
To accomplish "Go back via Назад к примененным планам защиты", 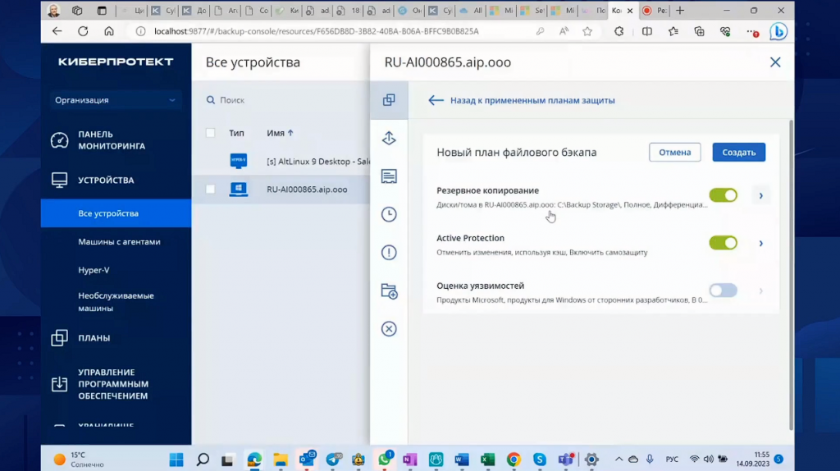I will (x=521, y=100).
